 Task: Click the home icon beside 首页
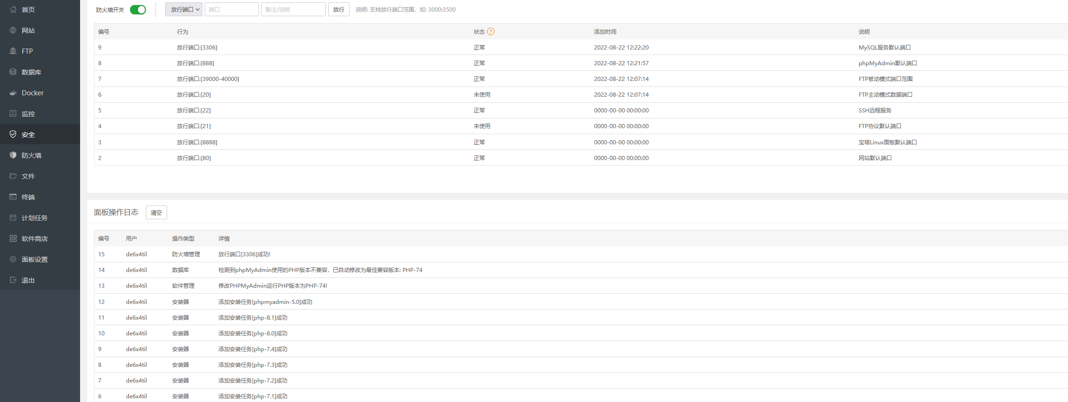point(13,9)
